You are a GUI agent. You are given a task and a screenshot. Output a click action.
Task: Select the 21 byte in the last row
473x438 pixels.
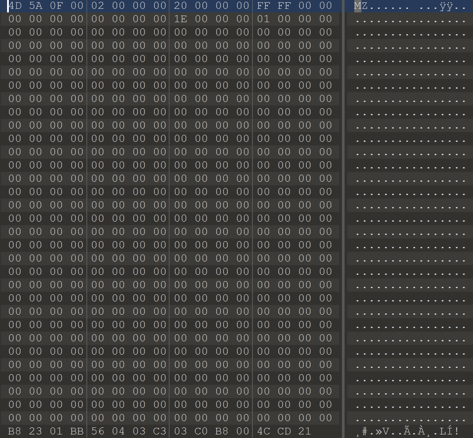305,431
